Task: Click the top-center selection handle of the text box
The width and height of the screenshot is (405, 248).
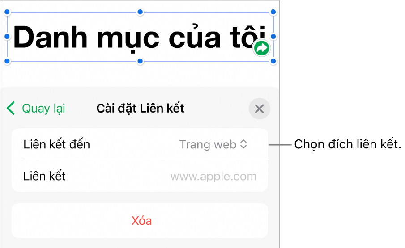Action: tap(140, 12)
